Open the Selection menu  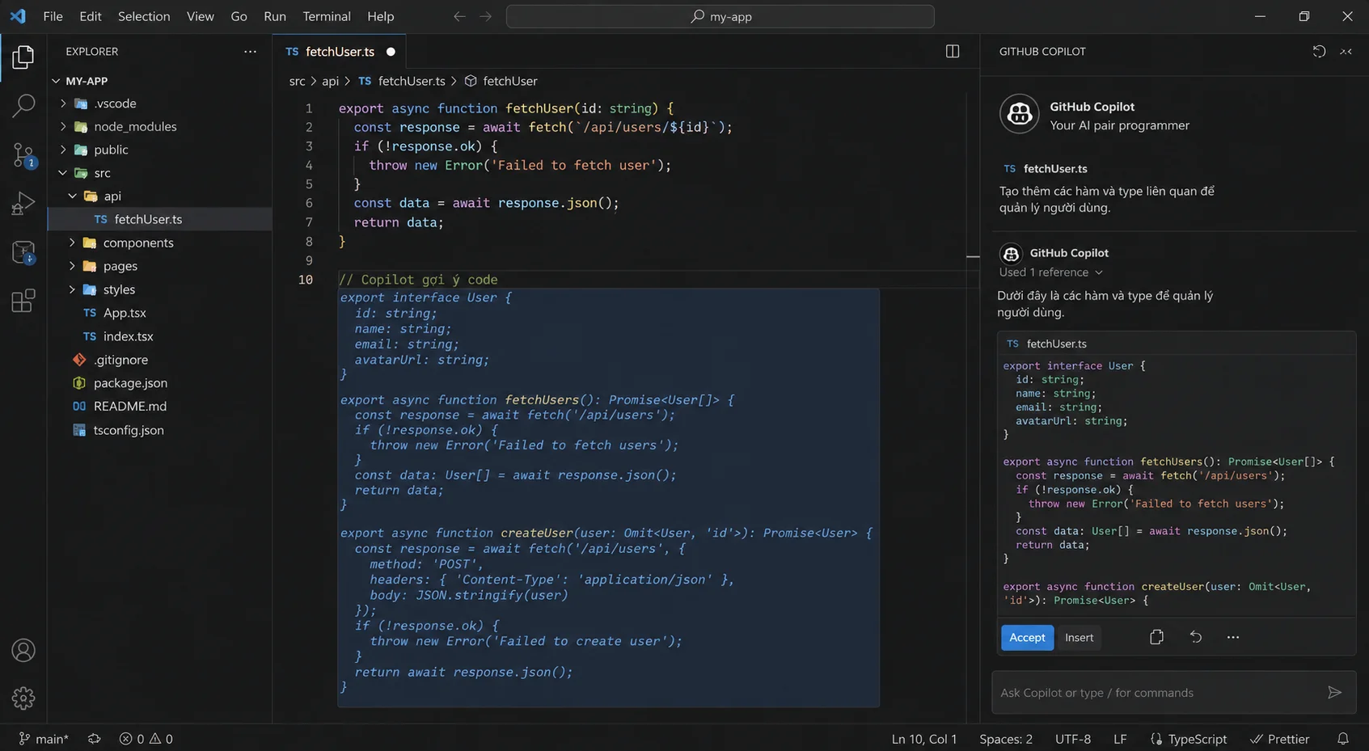pos(144,16)
